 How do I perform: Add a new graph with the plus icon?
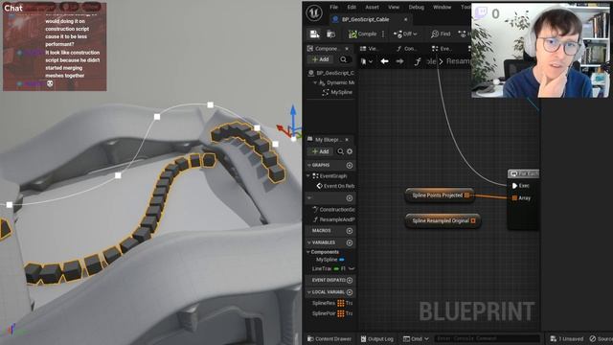coord(350,166)
